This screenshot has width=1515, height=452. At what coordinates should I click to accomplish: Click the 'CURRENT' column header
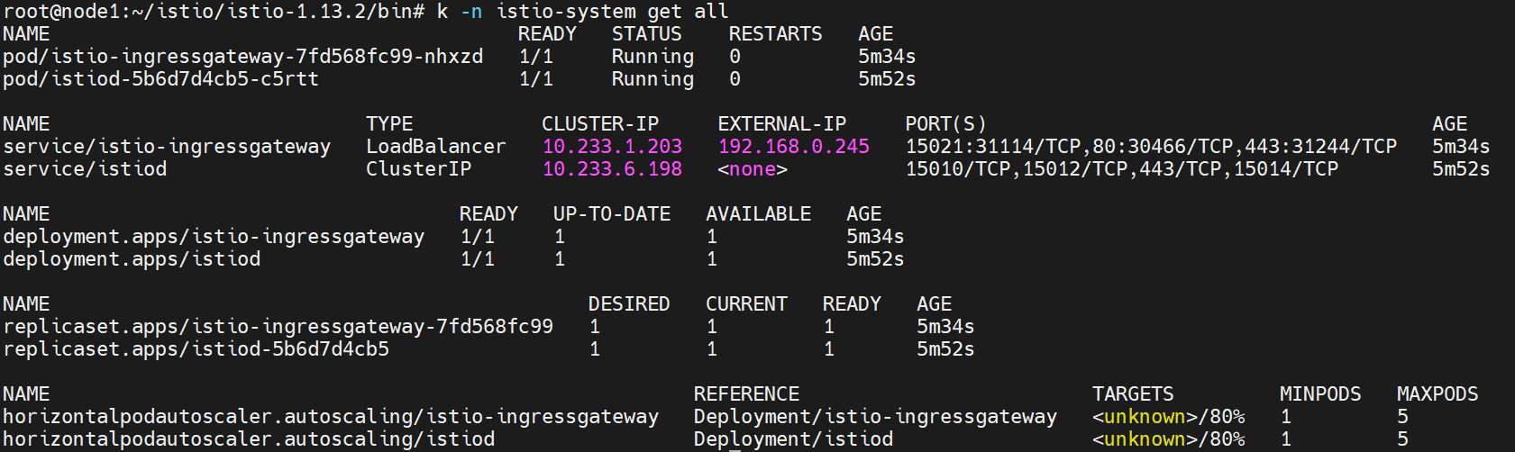(746, 304)
